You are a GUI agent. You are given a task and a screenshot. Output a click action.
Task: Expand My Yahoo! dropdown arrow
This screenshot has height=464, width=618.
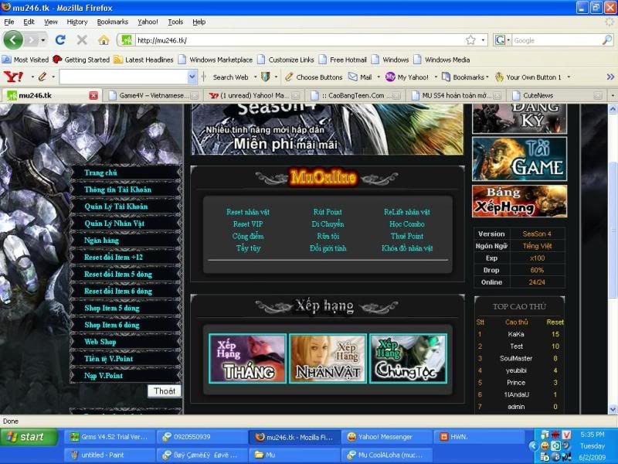[x=436, y=77]
